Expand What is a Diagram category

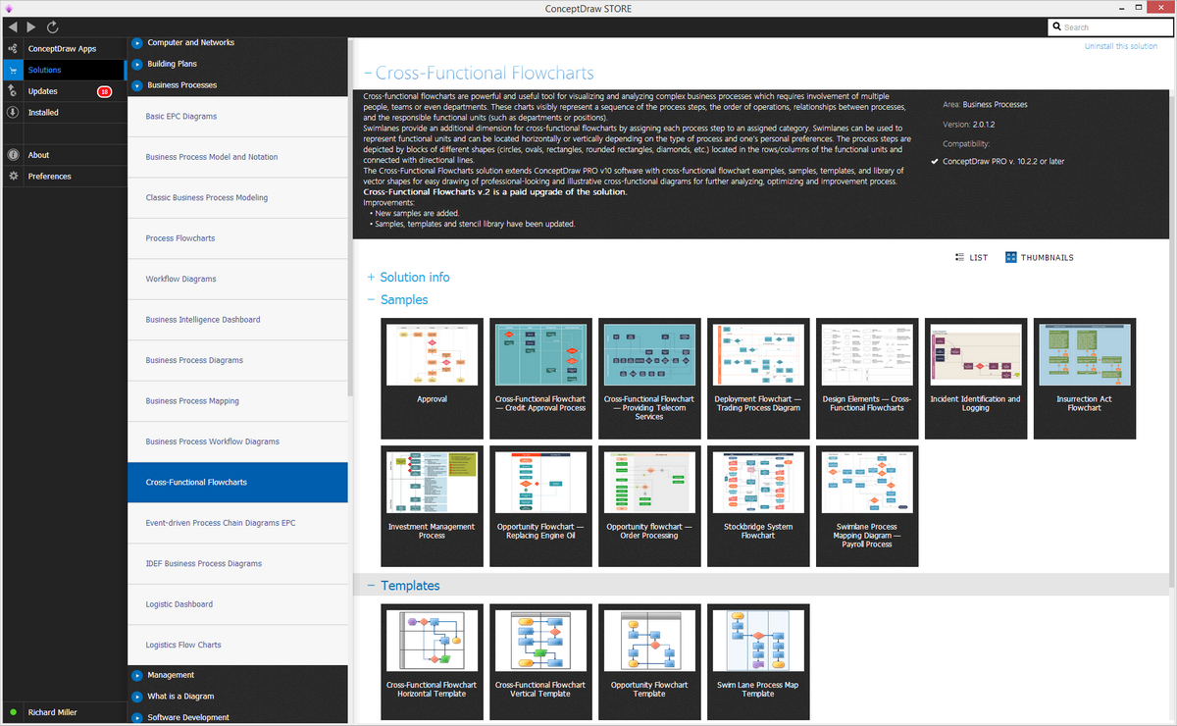pos(136,697)
